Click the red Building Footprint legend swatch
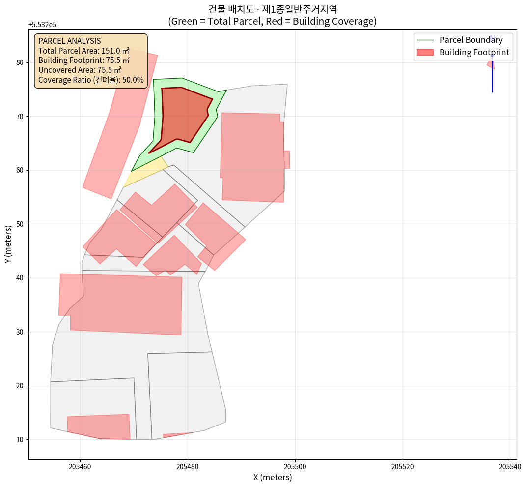 point(425,52)
